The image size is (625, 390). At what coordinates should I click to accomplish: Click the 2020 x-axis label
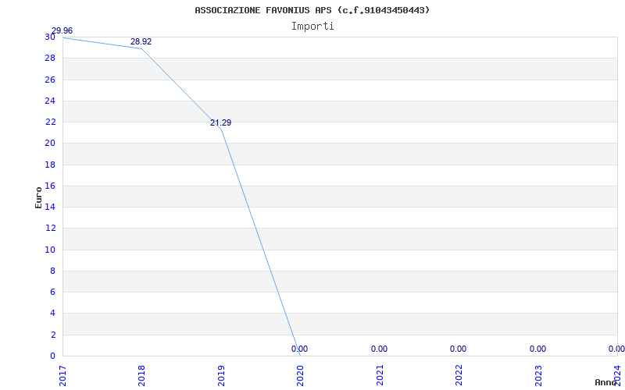pyautogui.click(x=300, y=376)
